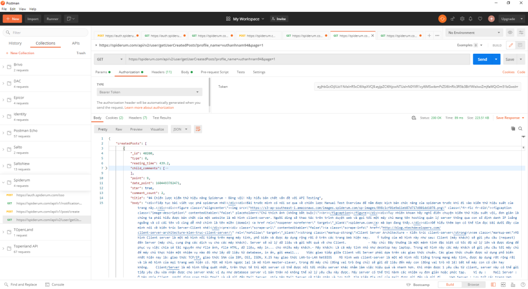Search the response body magnifier icon
This screenshot has width=528, height=289.
pos(520,129)
